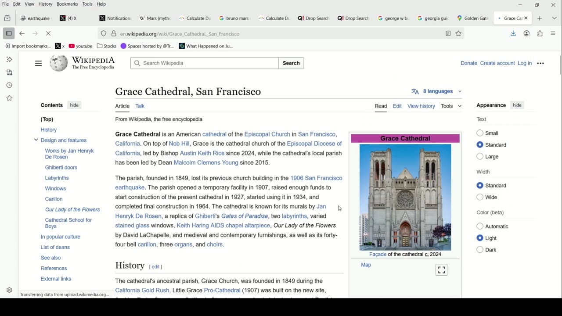Open the list all tabs dropdown arrow
The image size is (562, 316).
click(x=554, y=18)
